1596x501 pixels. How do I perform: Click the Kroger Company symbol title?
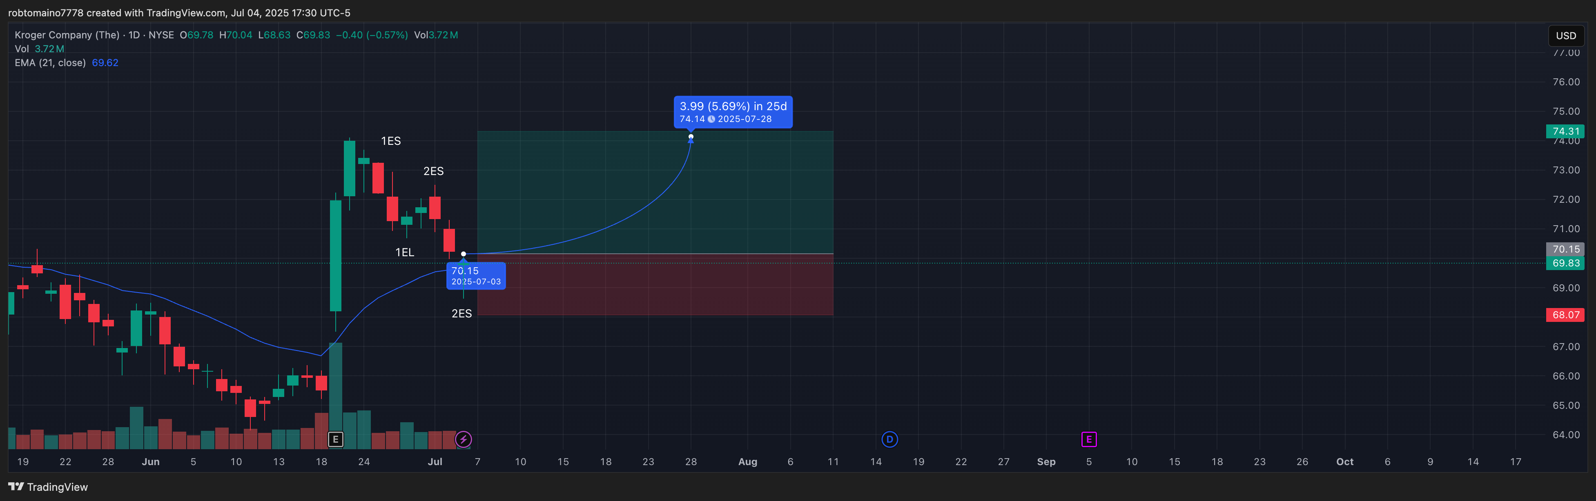coord(67,35)
